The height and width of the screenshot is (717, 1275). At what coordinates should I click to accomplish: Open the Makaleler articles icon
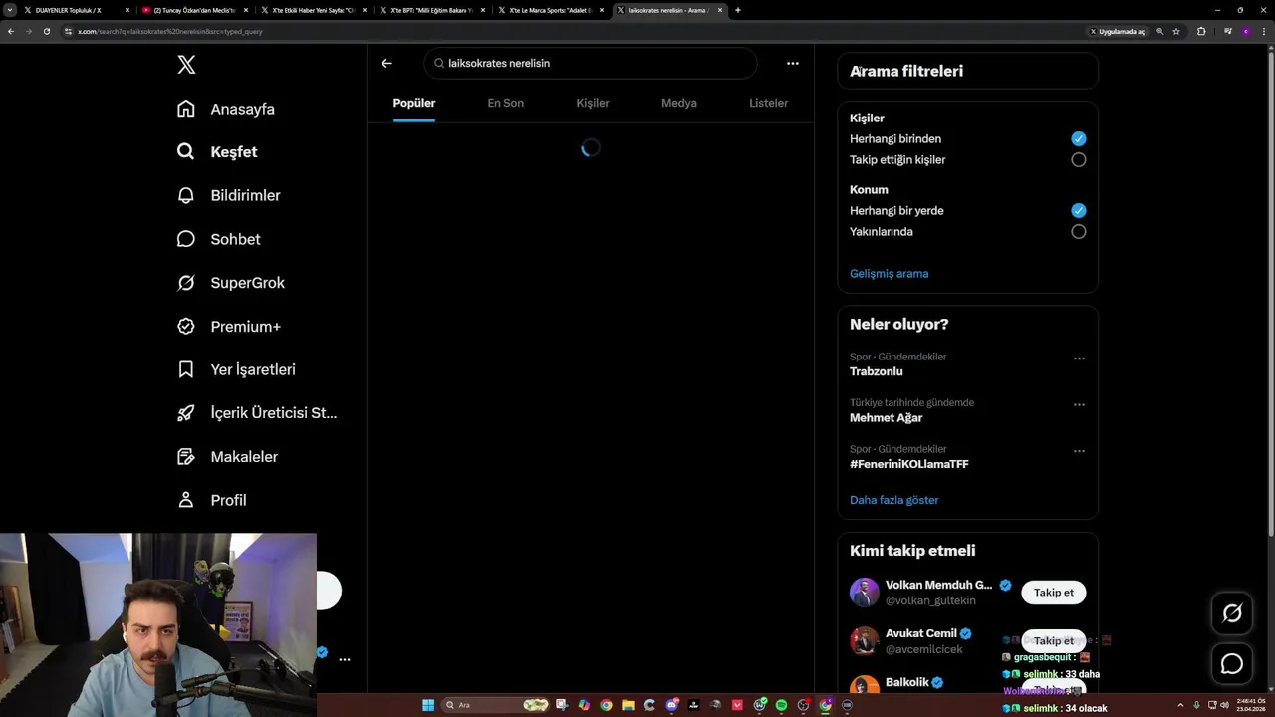point(186,456)
